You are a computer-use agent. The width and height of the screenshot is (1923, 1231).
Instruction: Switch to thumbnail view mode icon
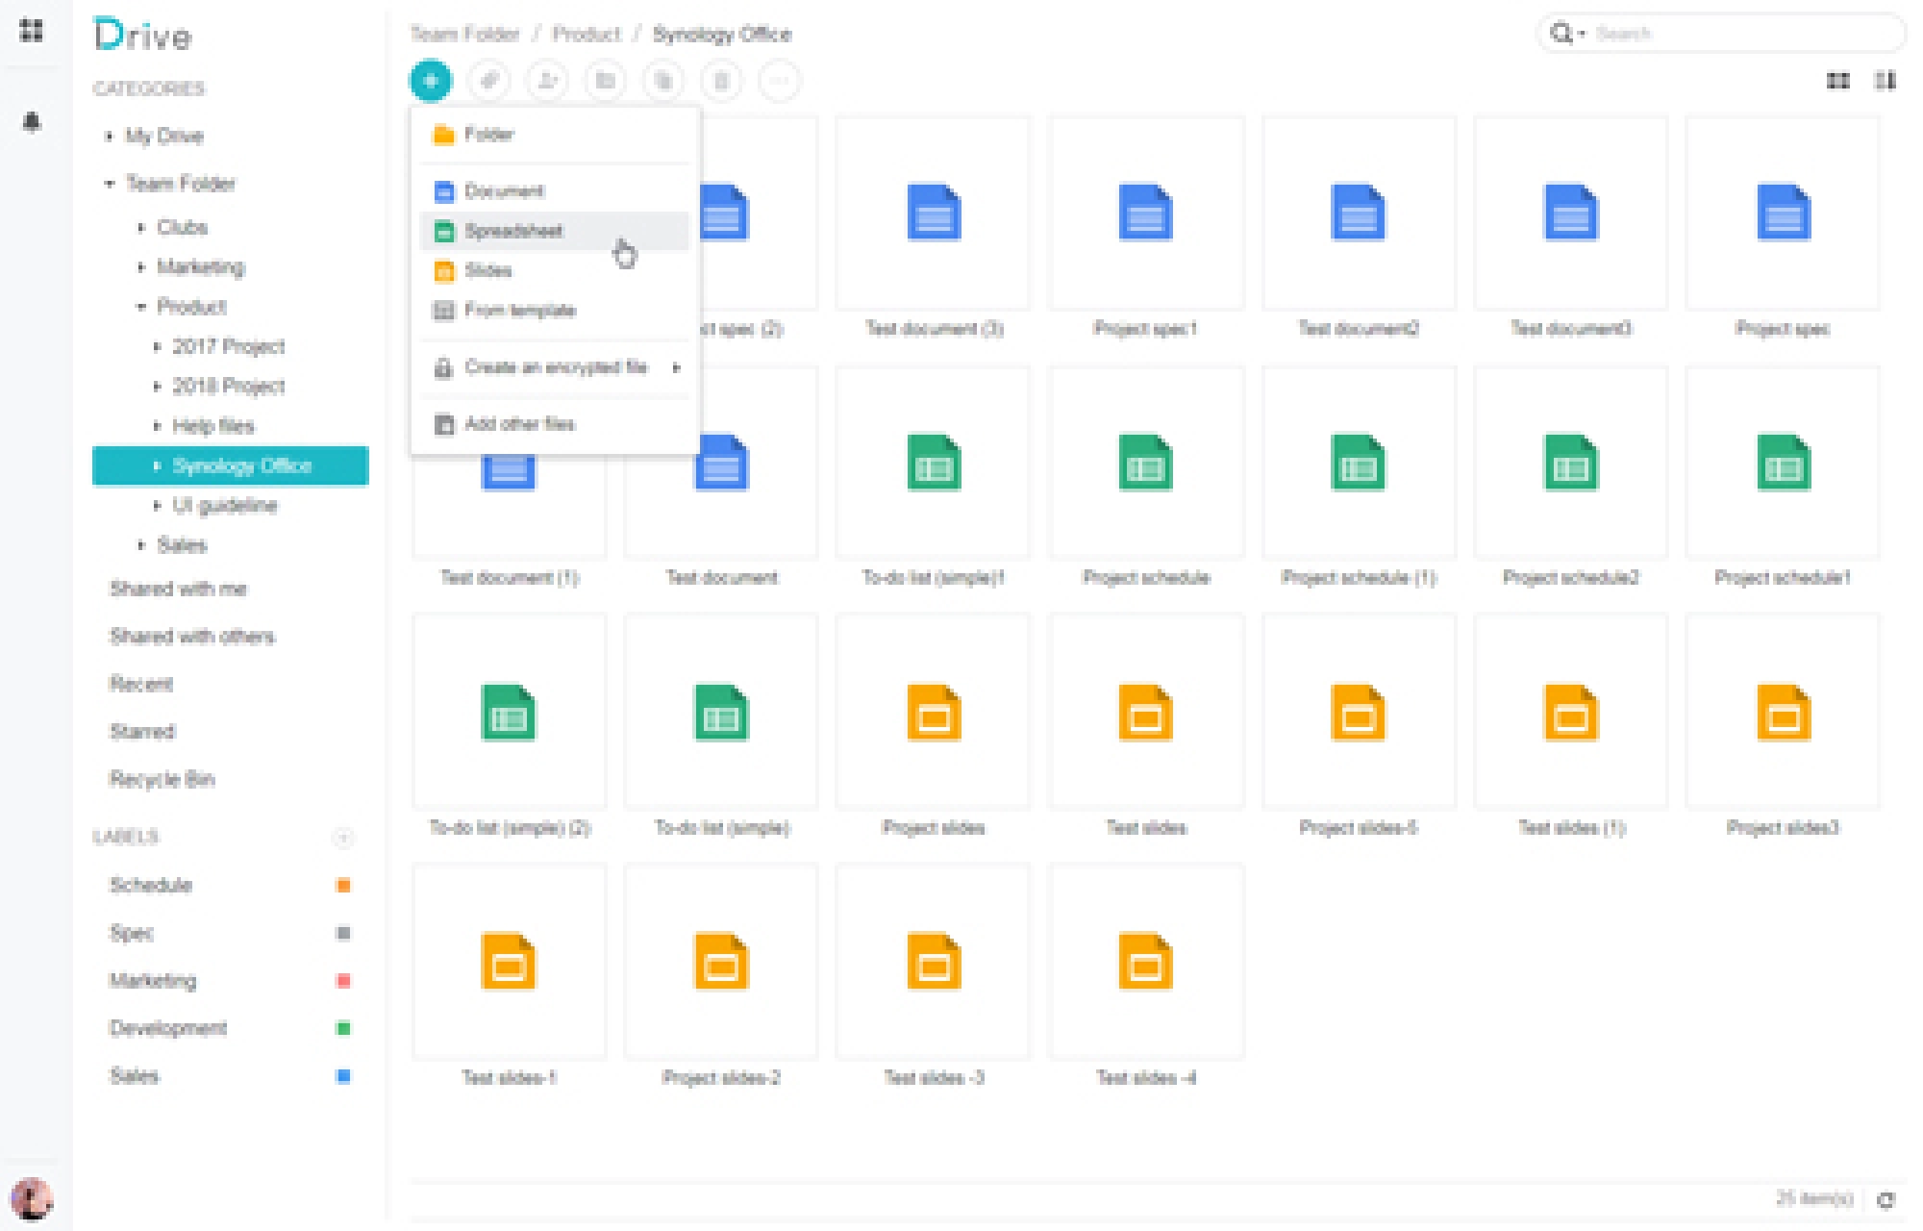tap(1837, 81)
